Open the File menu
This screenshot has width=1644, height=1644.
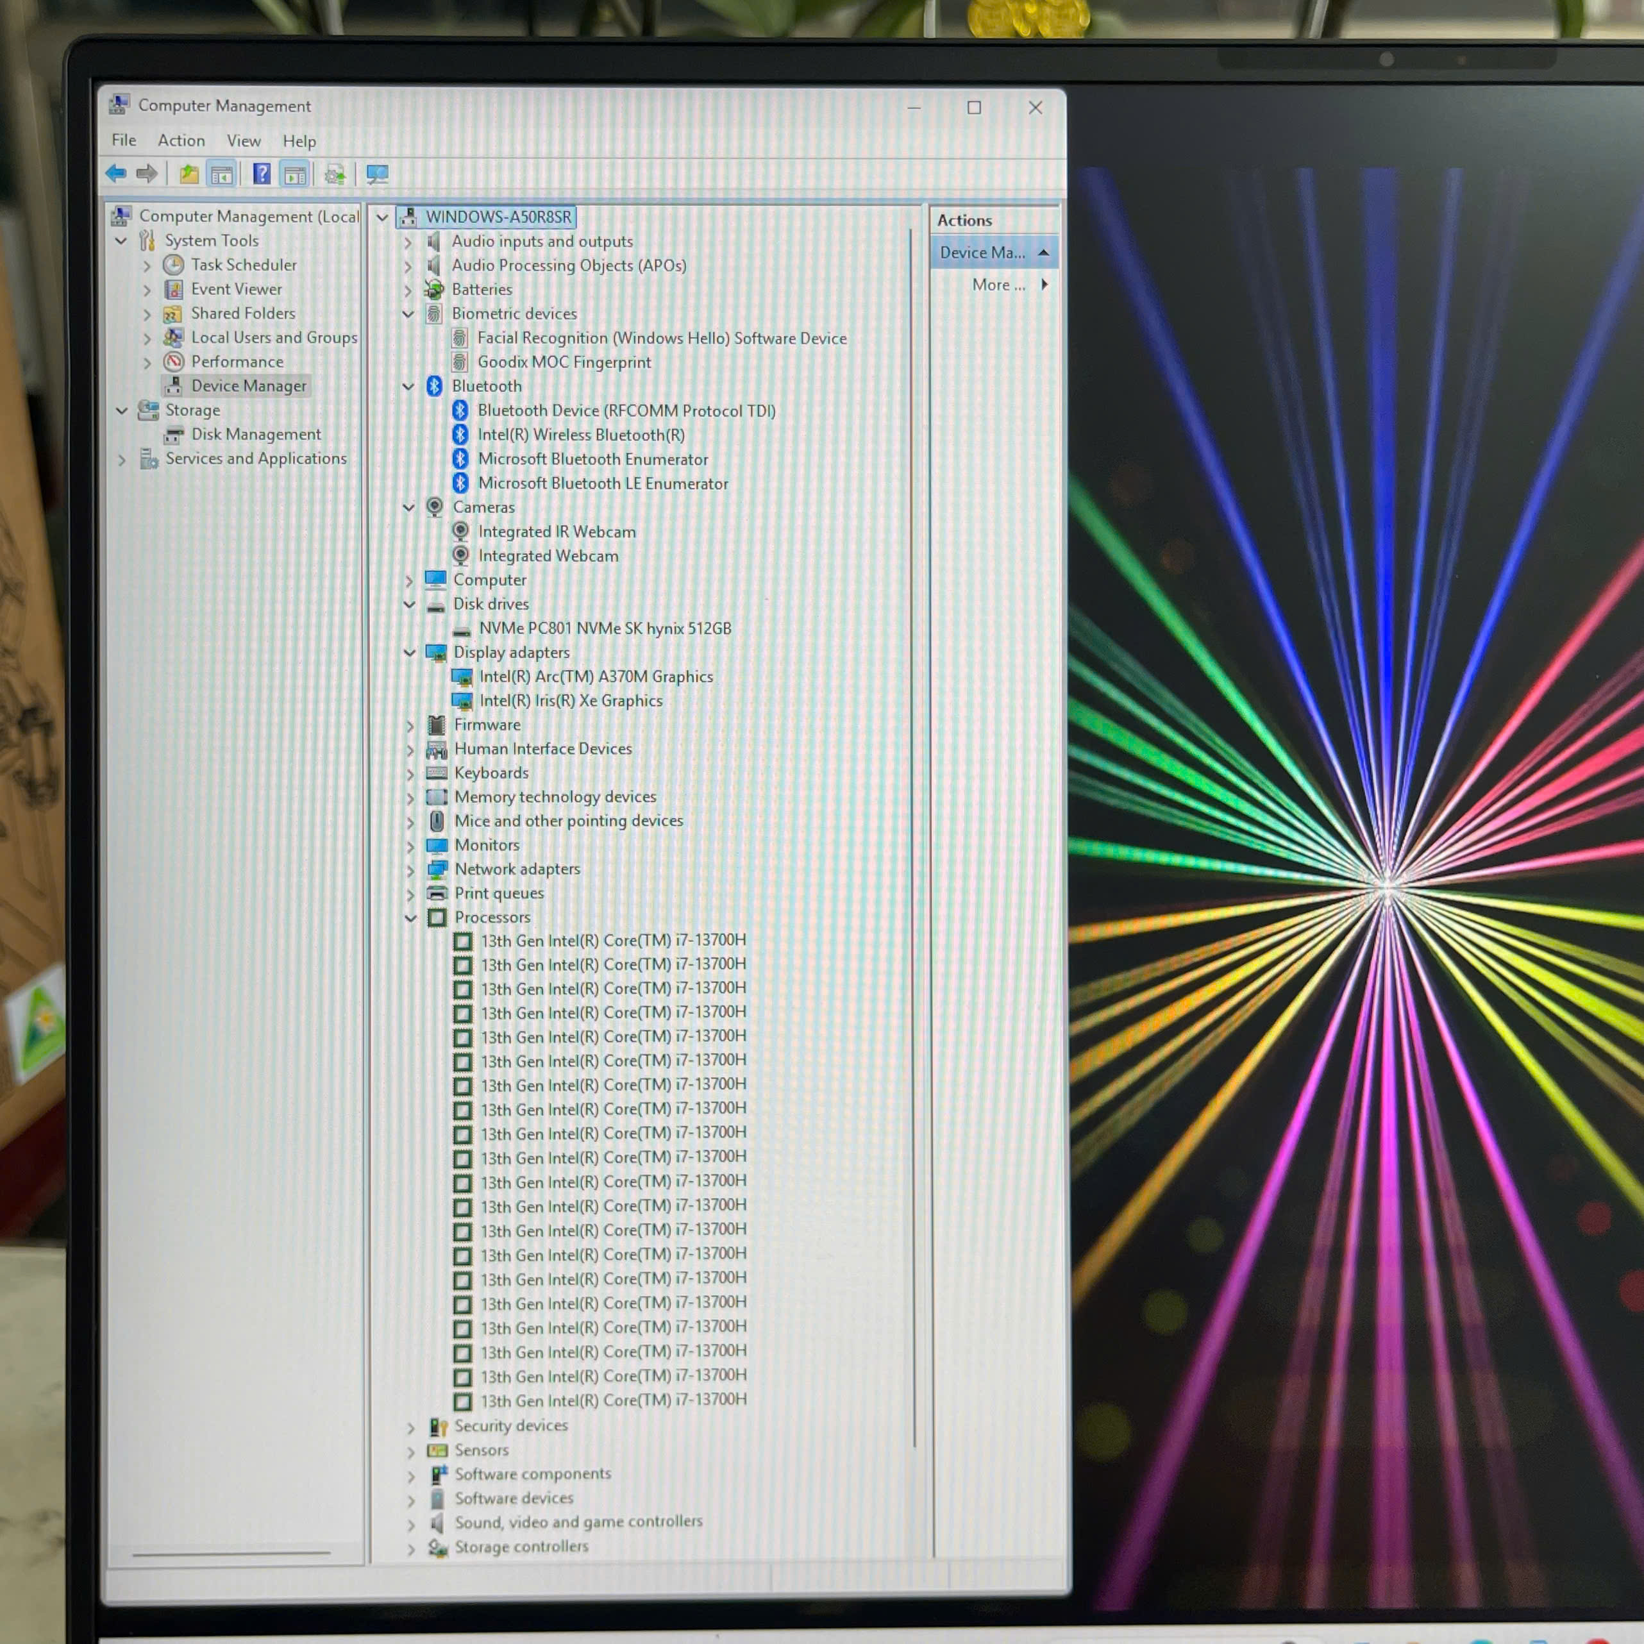coord(124,140)
